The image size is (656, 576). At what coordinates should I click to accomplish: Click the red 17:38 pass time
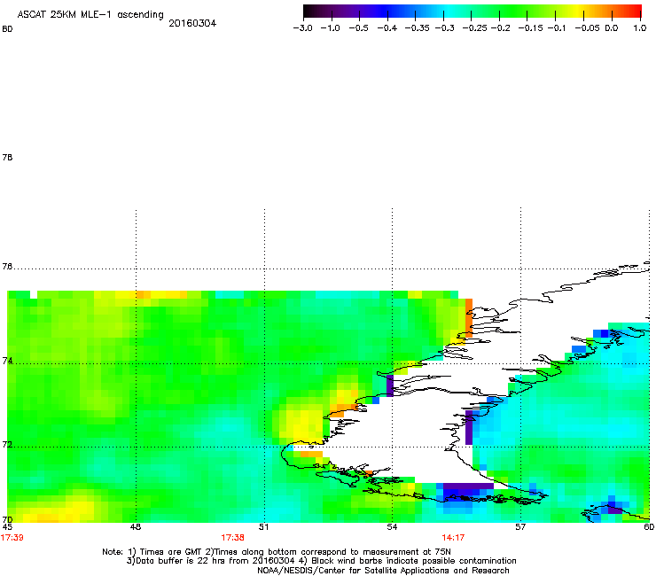pyautogui.click(x=232, y=538)
